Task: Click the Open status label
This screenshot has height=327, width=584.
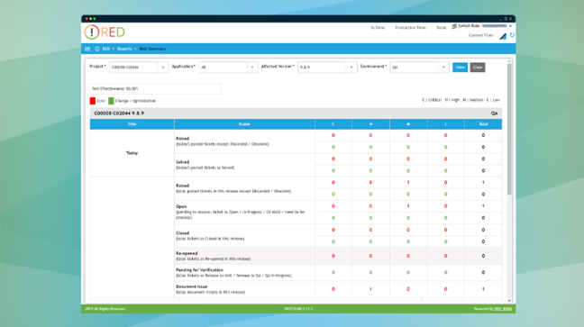Action: [181, 206]
